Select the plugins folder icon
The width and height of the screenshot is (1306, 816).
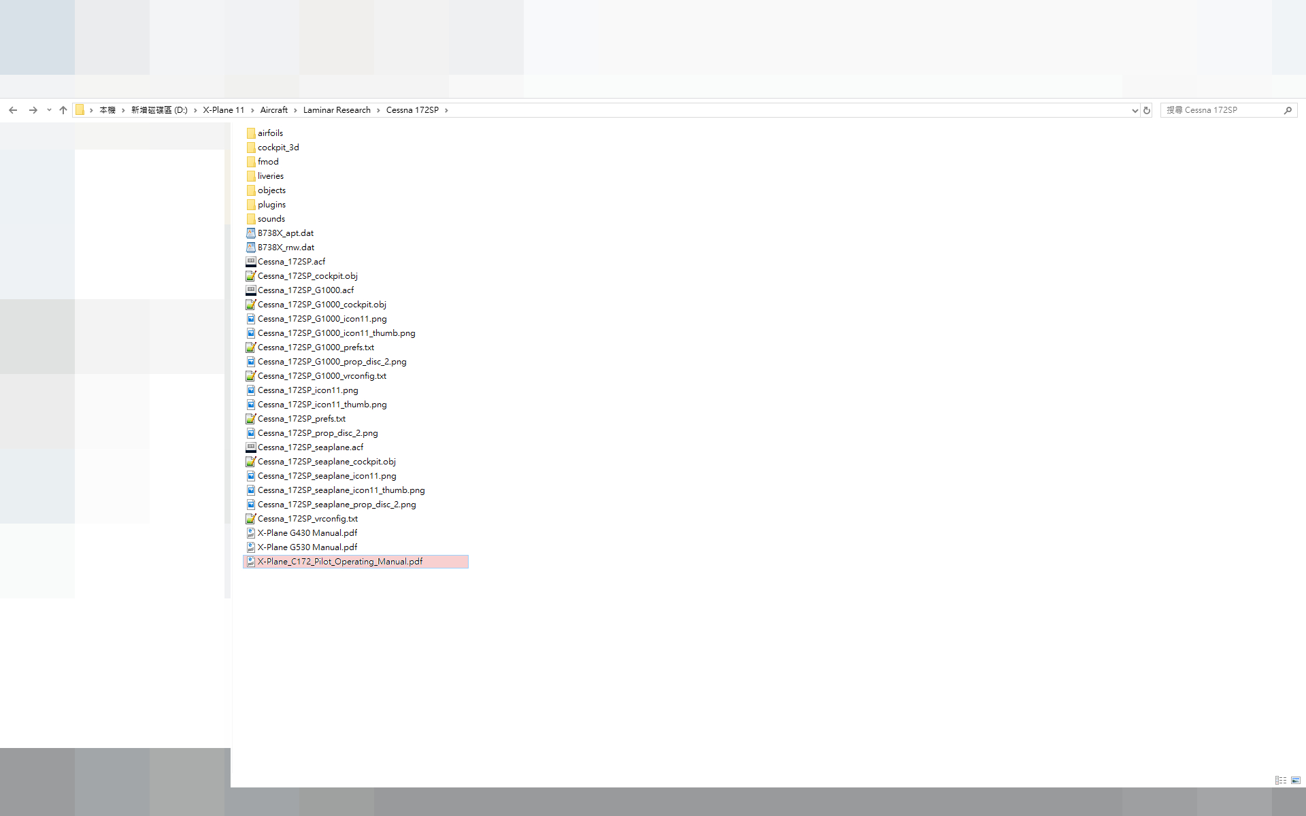[x=251, y=205]
